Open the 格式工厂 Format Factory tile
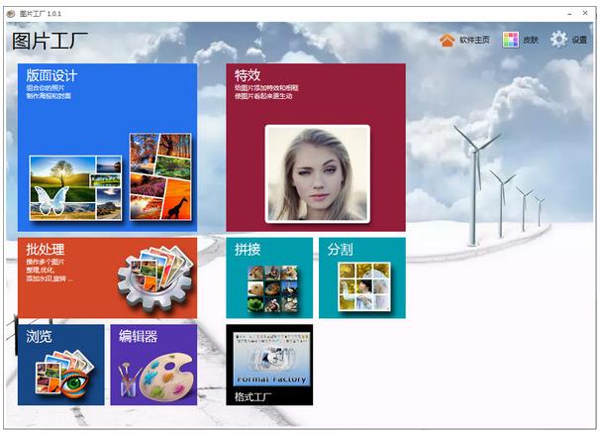The width and height of the screenshot is (600, 433). (269, 365)
